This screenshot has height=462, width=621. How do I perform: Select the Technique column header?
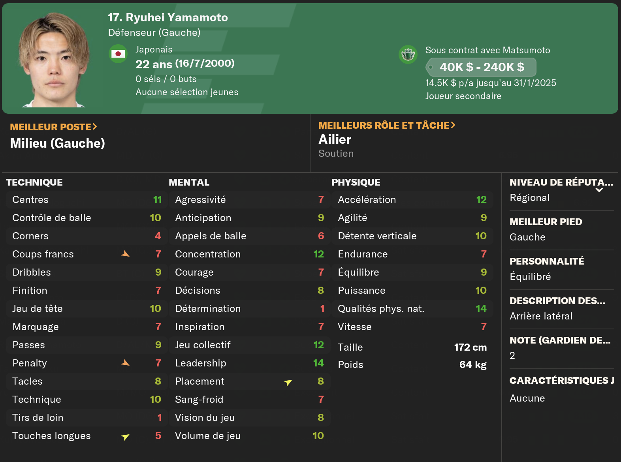coord(34,182)
